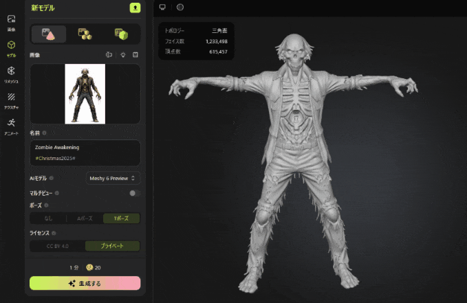The image size is (467, 303).
Task: Click the lightbulb icon above the image
Action: tap(122, 55)
